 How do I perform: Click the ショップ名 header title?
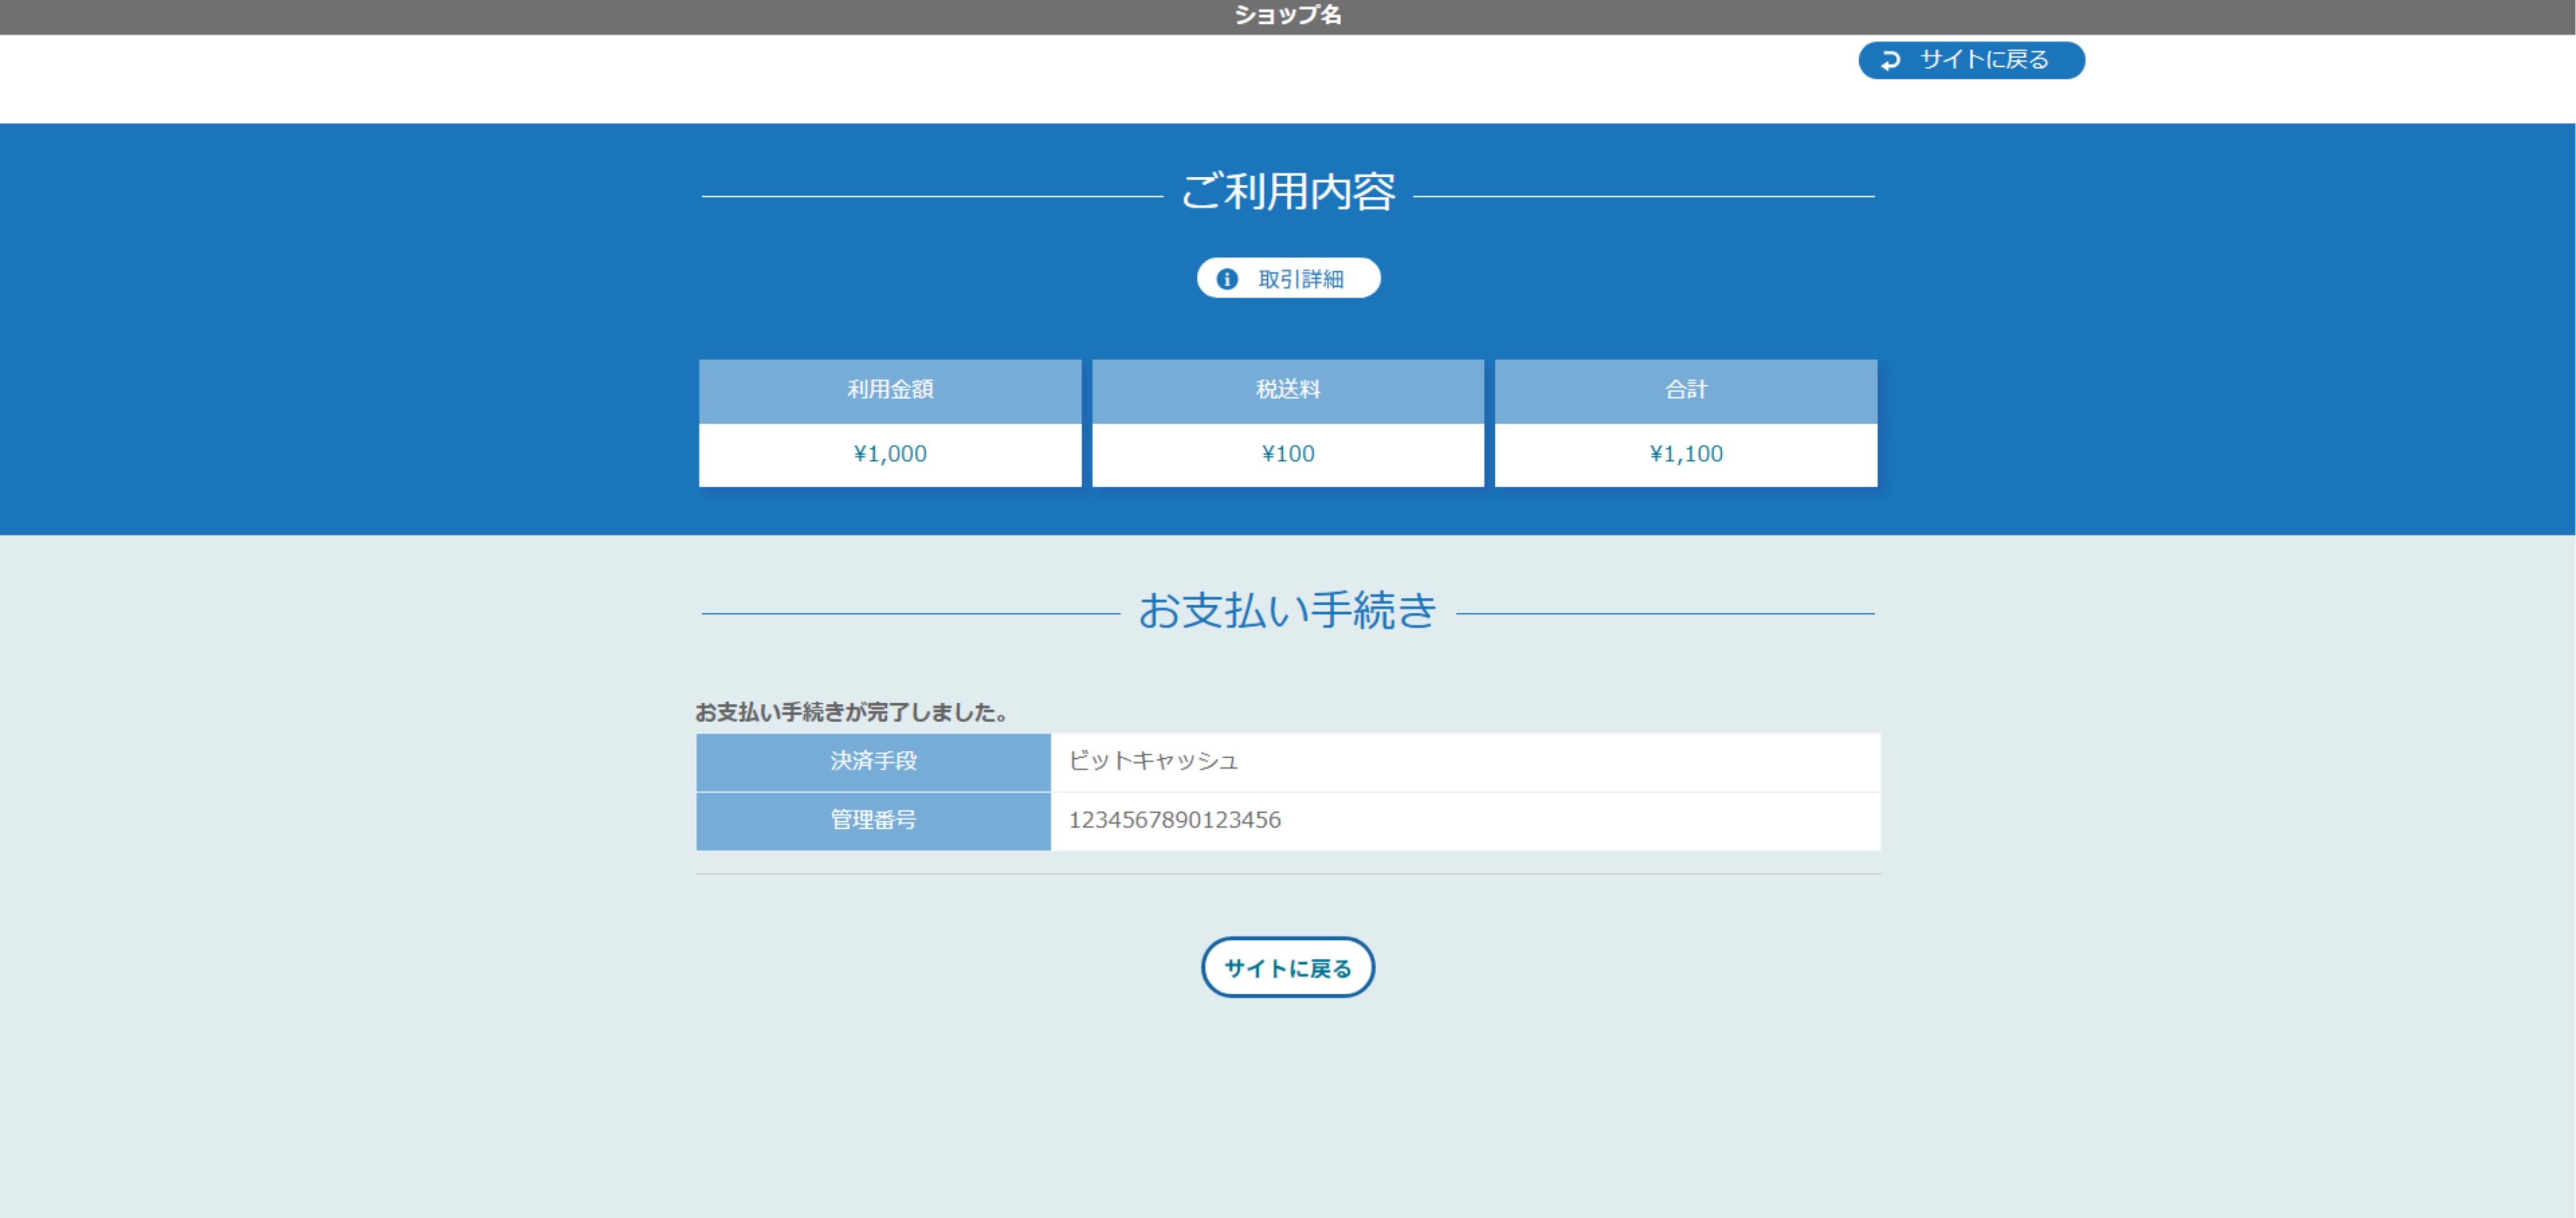[1288, 15]
